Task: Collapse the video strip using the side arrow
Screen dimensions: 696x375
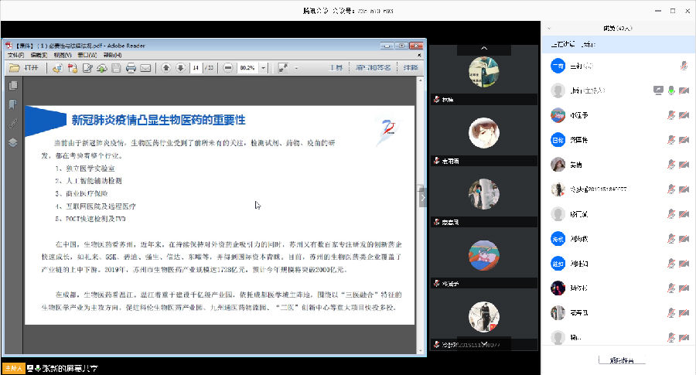Action: [x=423, y=198]
